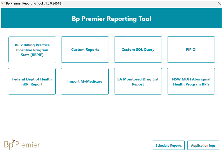Open the Application logs
222x153 pixels.
pos(203,145)
